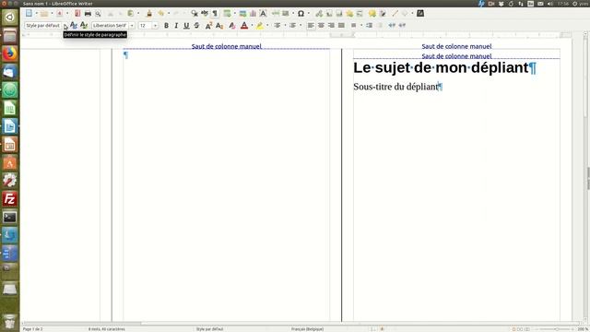Expand the Insert table dropdown arrow
590x332 pixels.
235,14
